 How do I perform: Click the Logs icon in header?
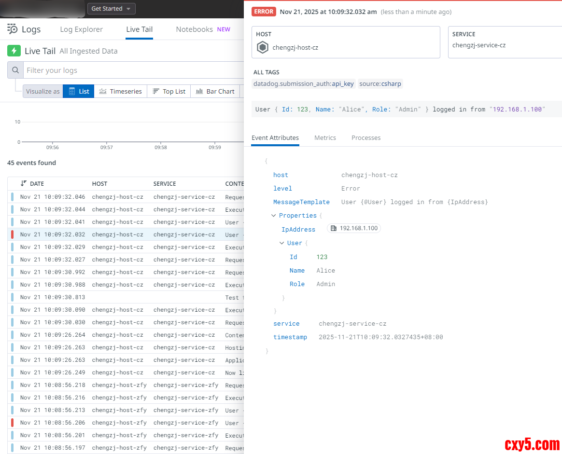pyautogui.click(x=13, y=29)
